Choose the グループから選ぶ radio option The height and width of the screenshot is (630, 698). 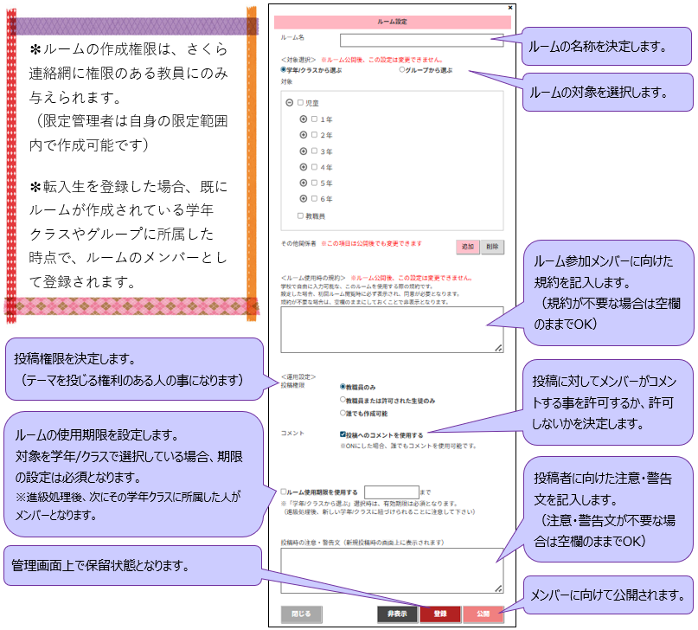[402, 69]
